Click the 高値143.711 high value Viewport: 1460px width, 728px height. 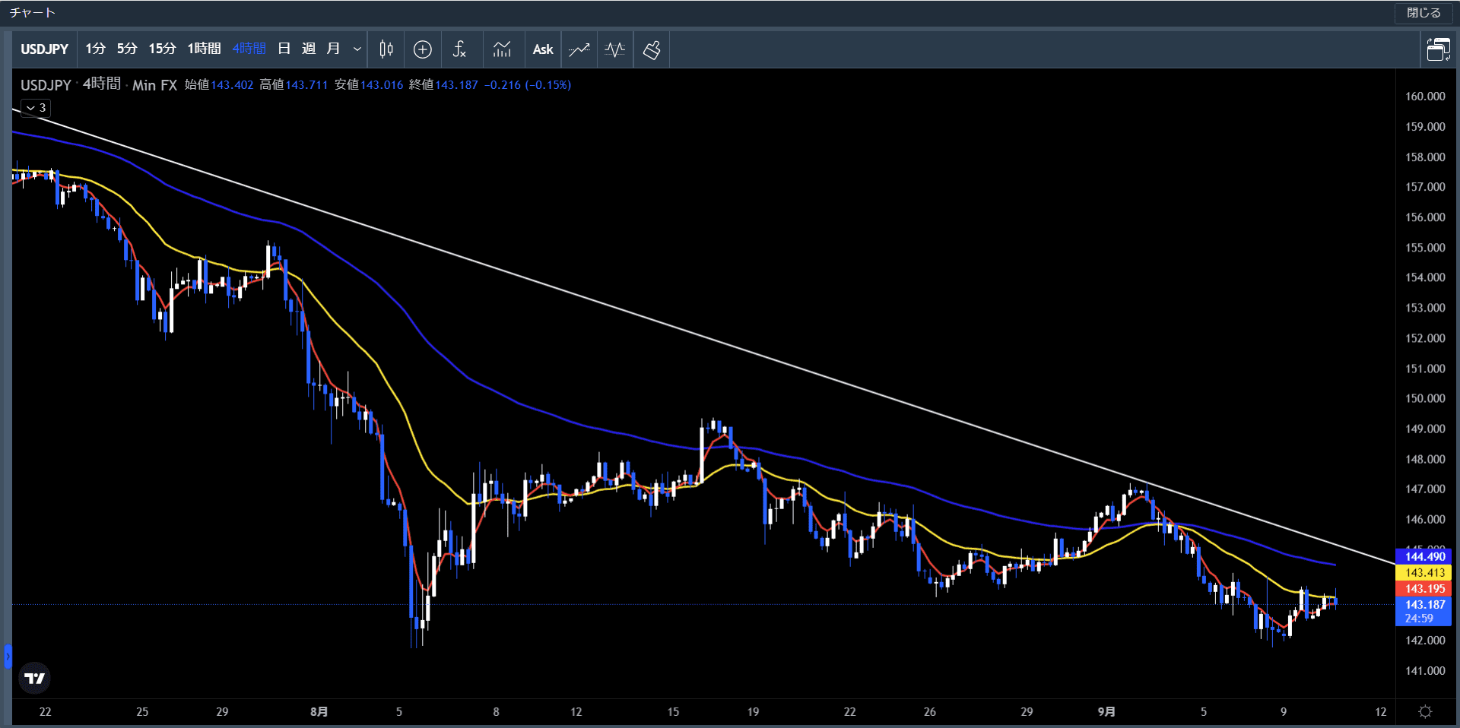click(294, 85)
